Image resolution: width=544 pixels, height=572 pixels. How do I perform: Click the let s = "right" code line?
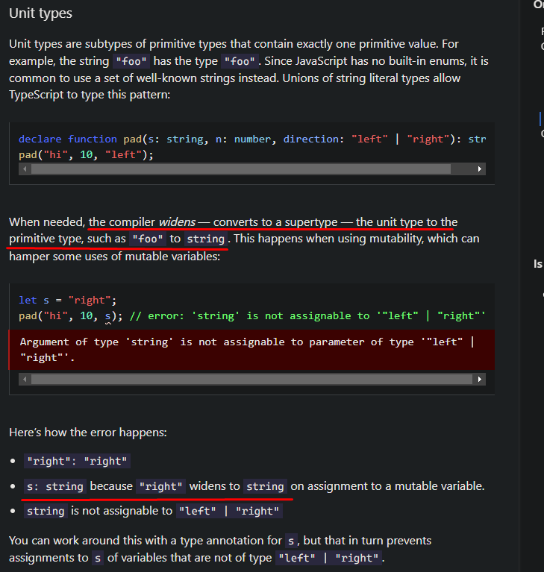[x=67, y=300]
